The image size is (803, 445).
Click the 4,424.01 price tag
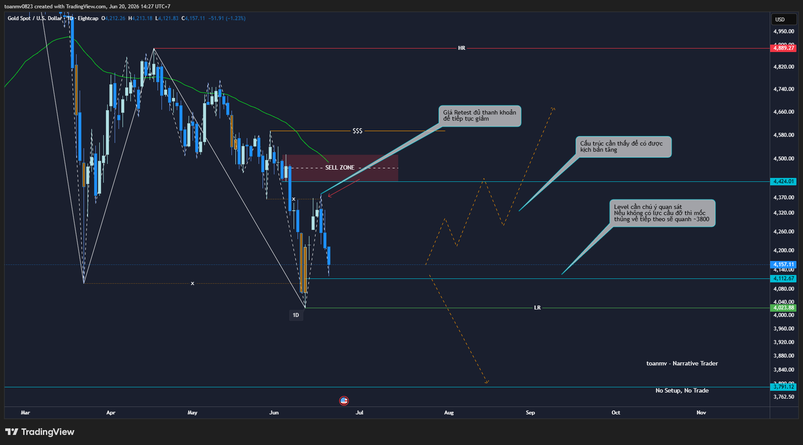[x=783, y=181]
